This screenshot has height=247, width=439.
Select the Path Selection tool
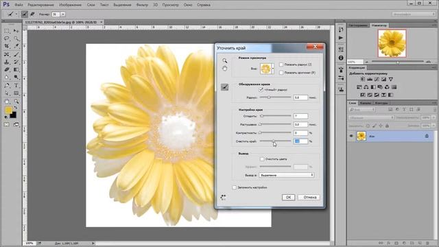(x=7, y=93)
